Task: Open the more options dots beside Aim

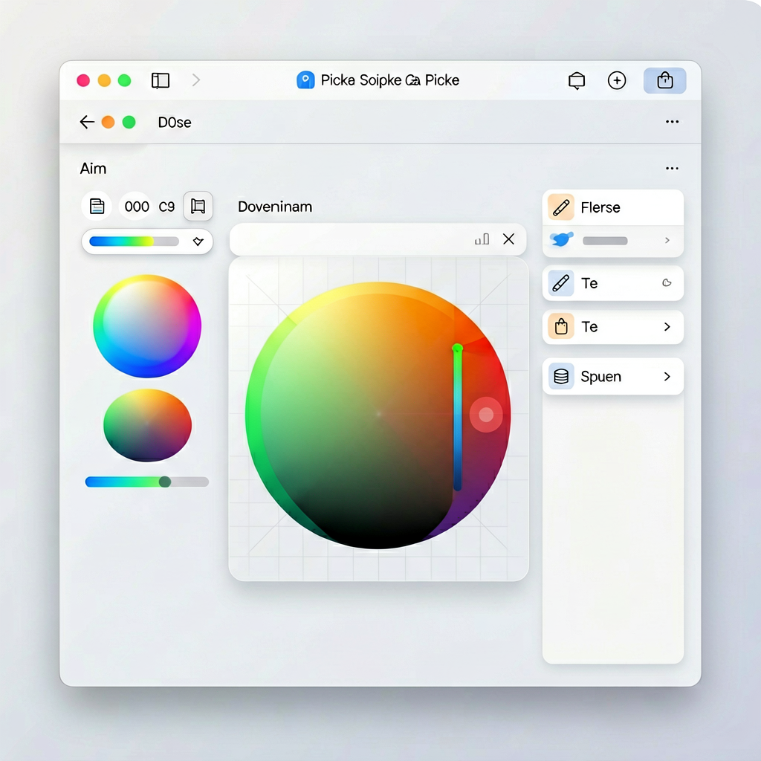Action: coord(672,169)
